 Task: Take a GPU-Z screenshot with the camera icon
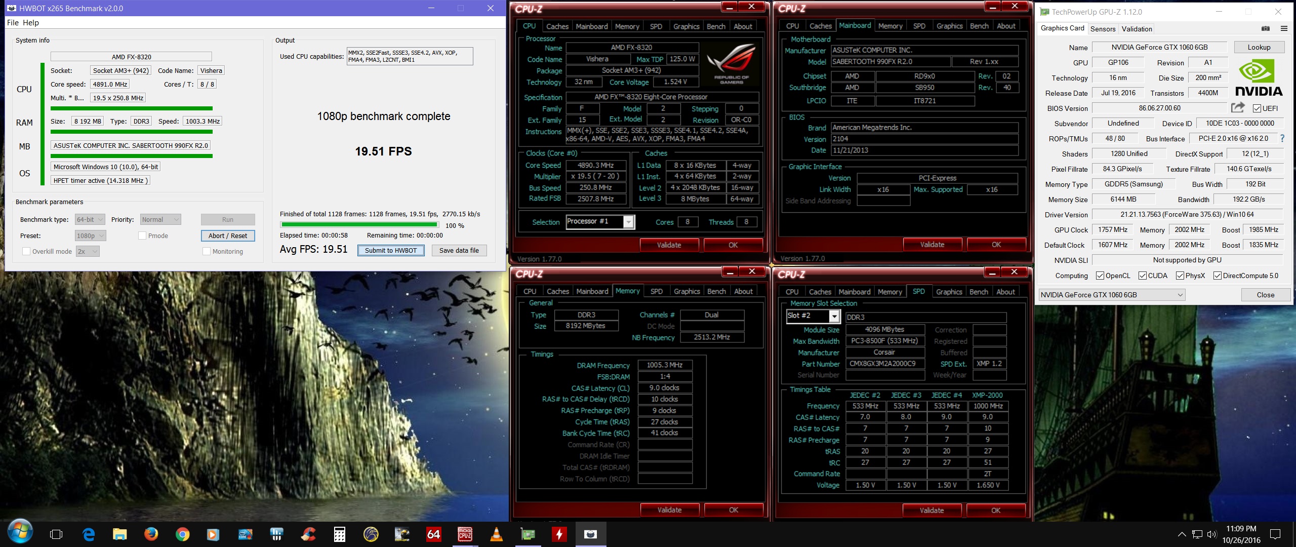click(x=1266, y=29)
